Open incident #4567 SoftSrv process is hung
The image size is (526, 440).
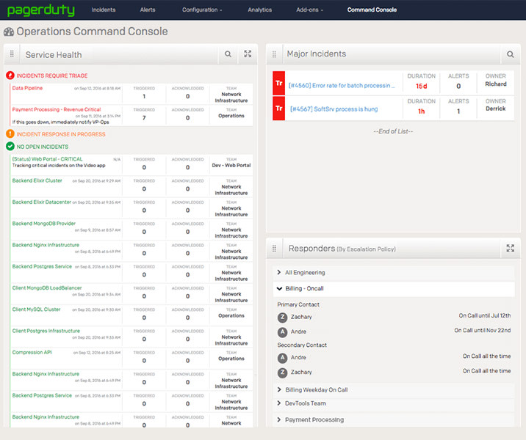click(x=334, y=109)
